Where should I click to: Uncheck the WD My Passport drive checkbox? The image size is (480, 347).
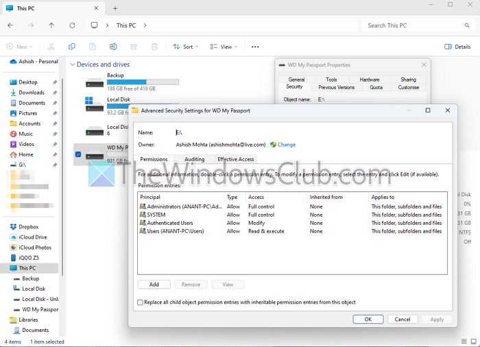coord(78,154)
